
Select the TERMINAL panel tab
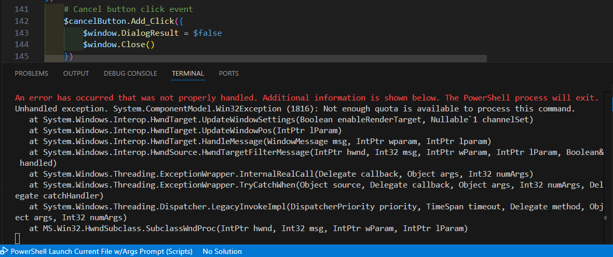tap(188, 73)
